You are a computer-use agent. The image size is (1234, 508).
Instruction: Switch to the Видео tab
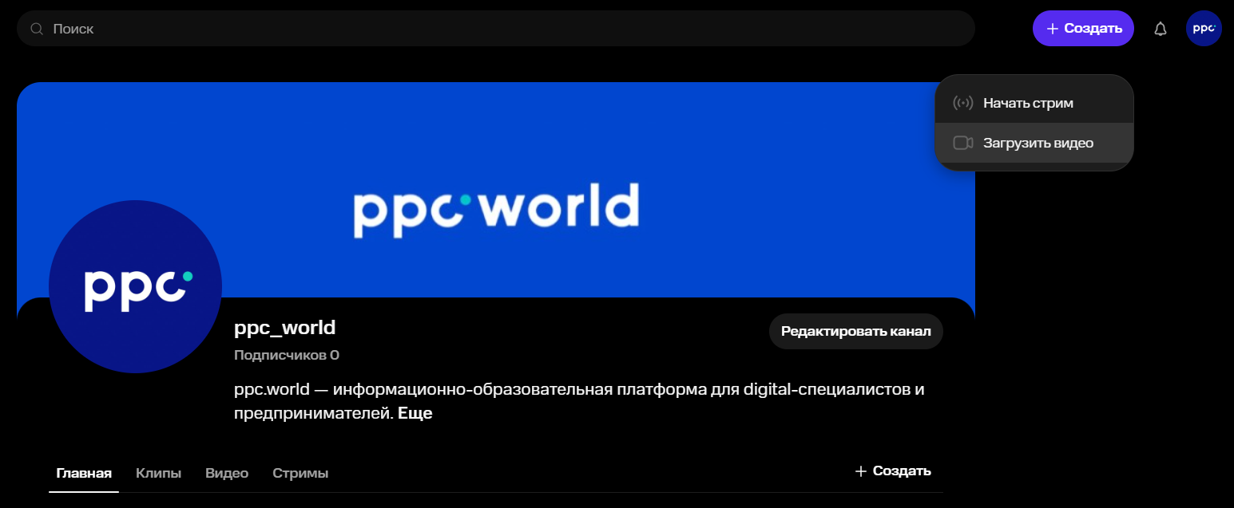[x=227, y=473]
